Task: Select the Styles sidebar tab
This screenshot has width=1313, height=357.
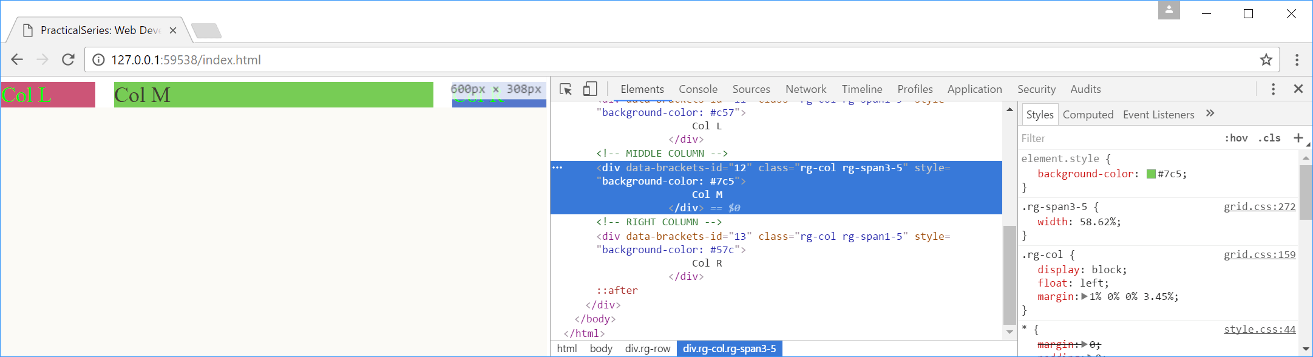Action: (1040, 115)
